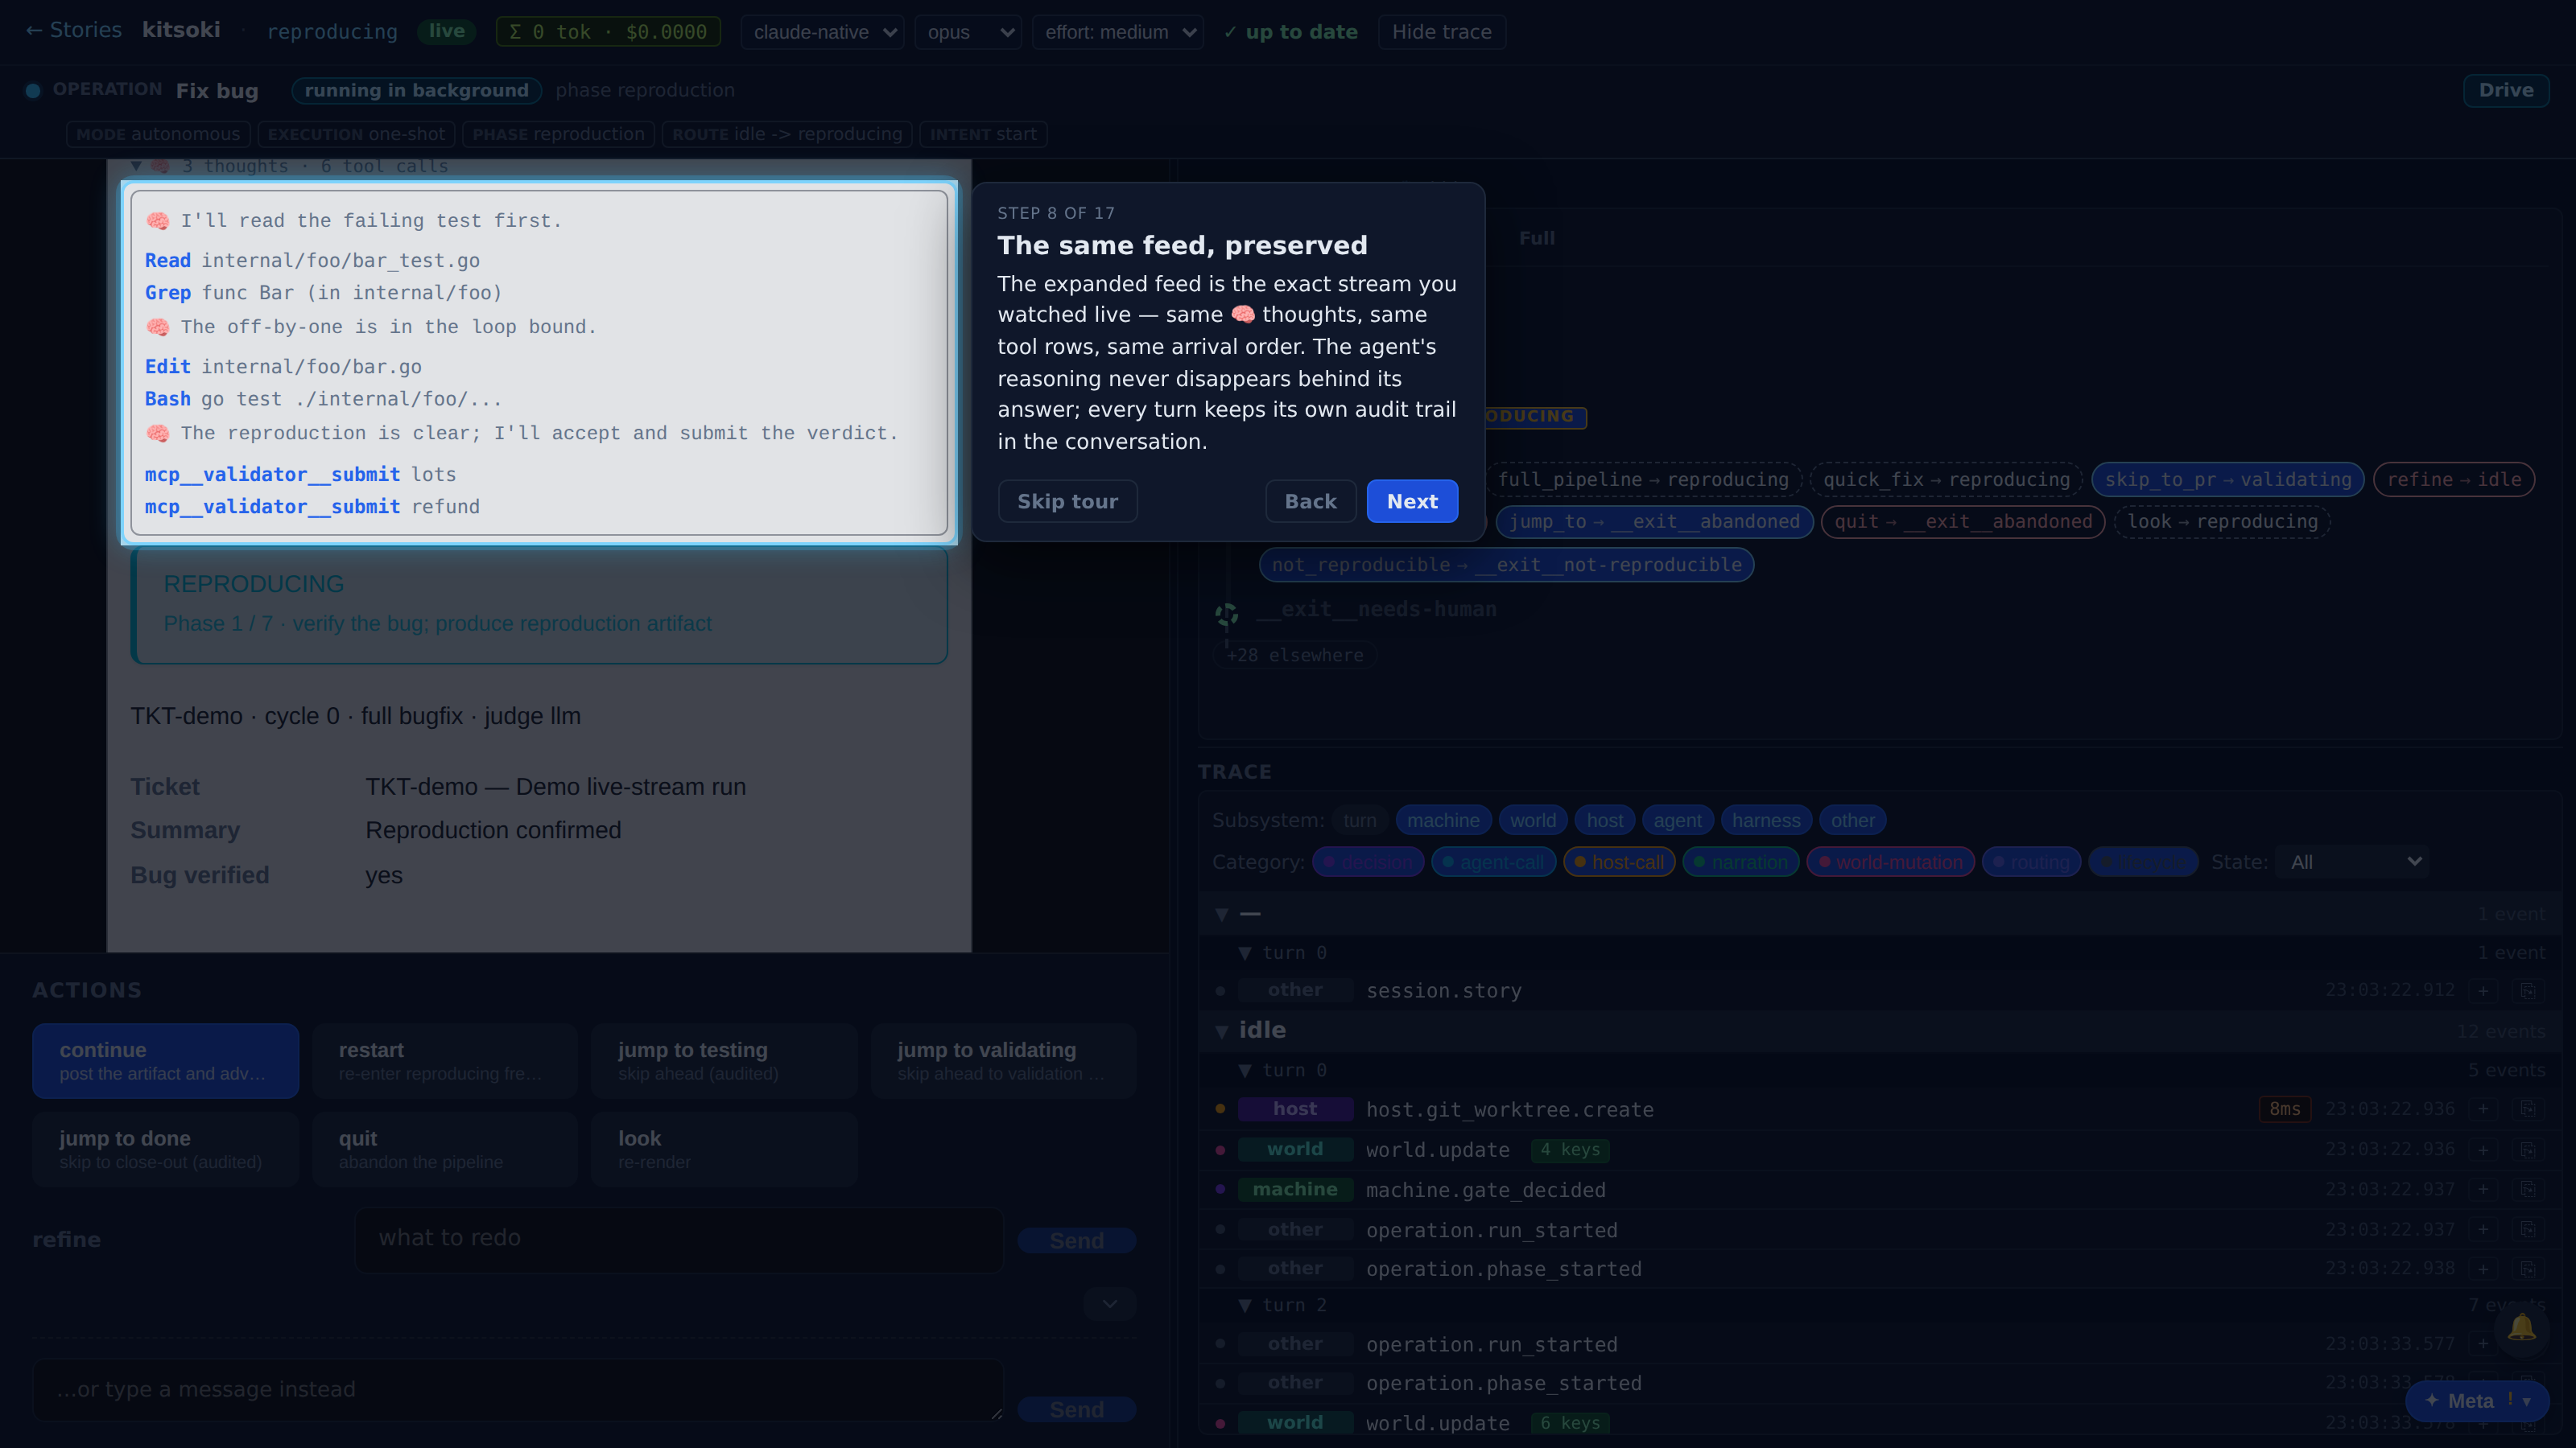Click Send next to the message box

point(1076,1409)
